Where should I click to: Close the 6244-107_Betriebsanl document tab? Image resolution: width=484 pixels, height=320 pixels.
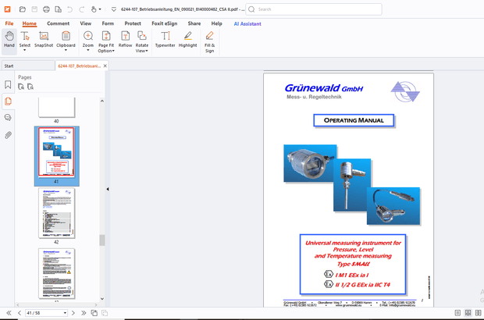click(x=105, y=66)
